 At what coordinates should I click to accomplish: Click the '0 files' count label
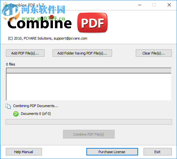coord(10,64)
